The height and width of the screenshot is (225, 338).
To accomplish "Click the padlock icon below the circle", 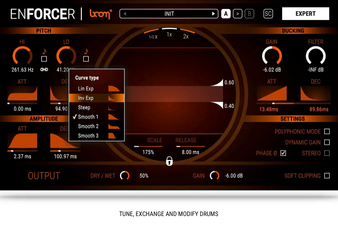I will (x=169, y=161).
